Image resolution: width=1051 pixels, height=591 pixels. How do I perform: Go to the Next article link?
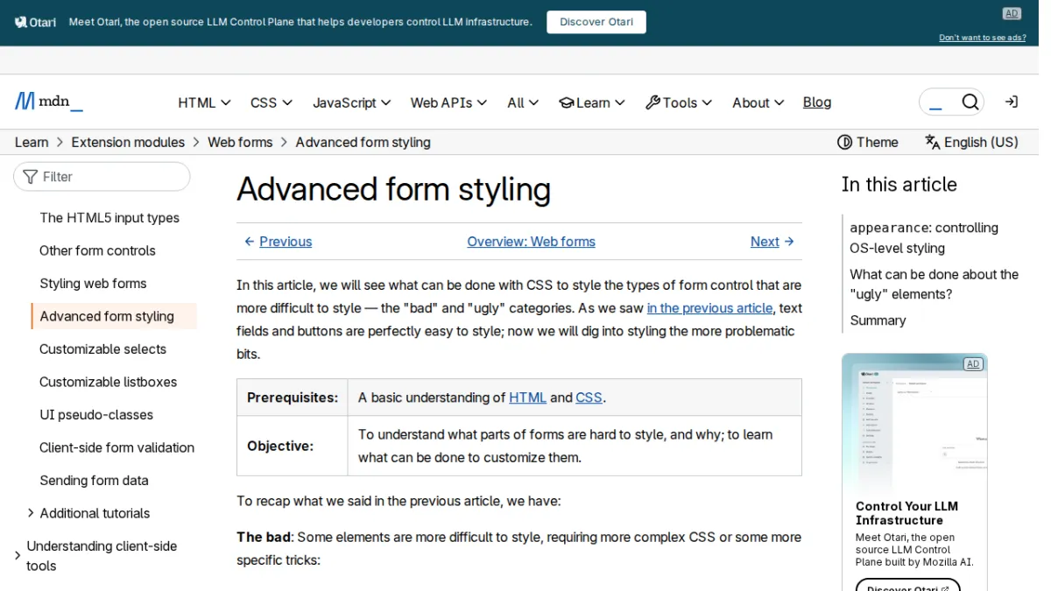click(x=772, y=242)
